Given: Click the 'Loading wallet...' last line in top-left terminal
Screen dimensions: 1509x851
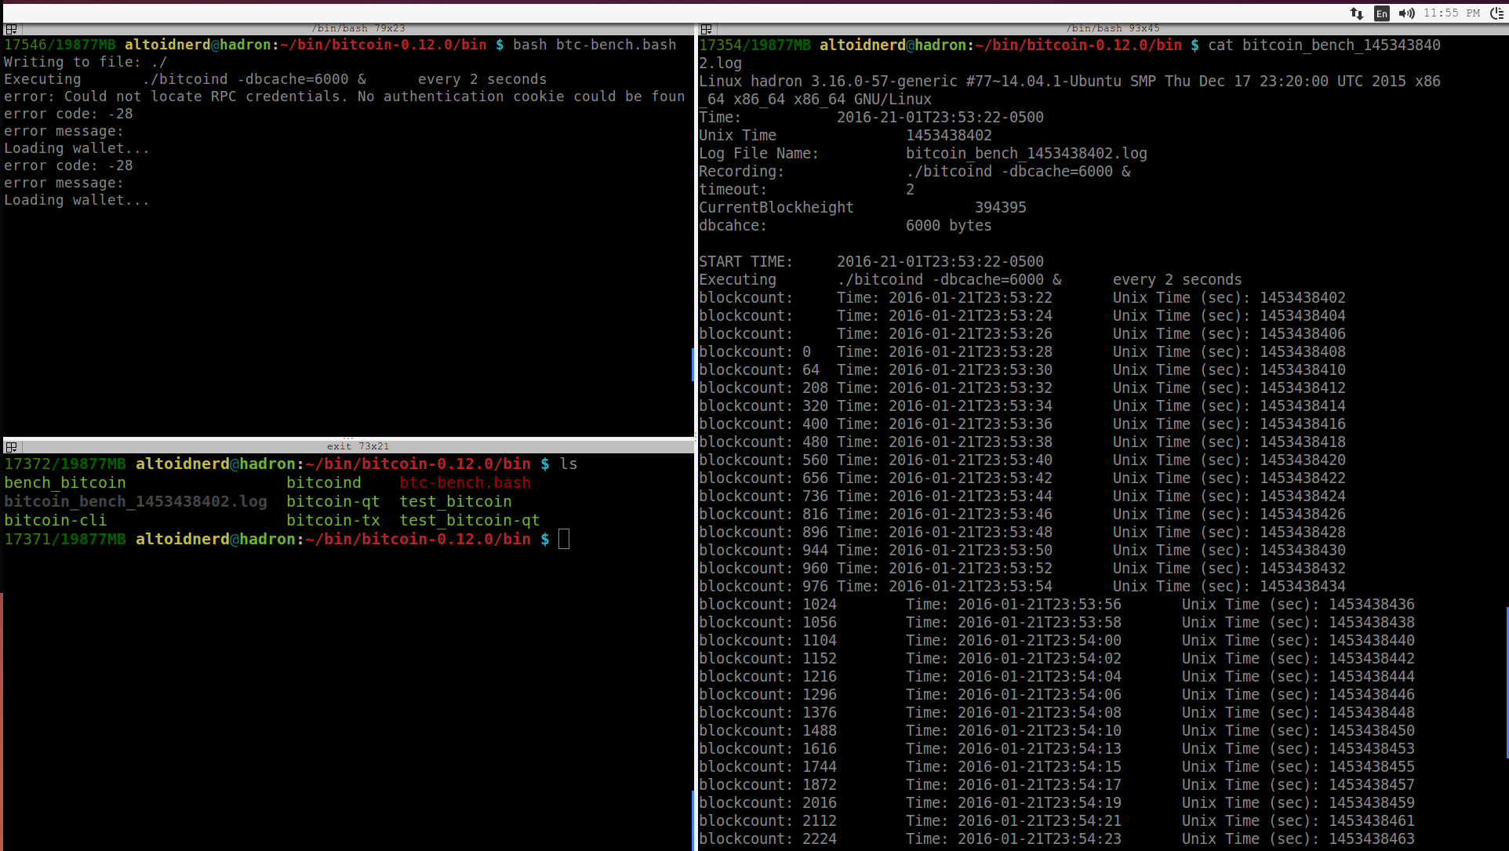Looking at the screenshot, I should 76,200.
